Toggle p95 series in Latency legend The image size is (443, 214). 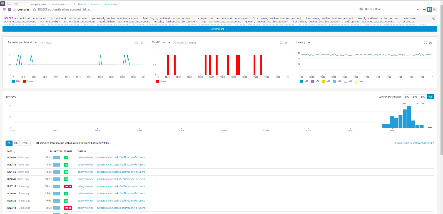337,81
